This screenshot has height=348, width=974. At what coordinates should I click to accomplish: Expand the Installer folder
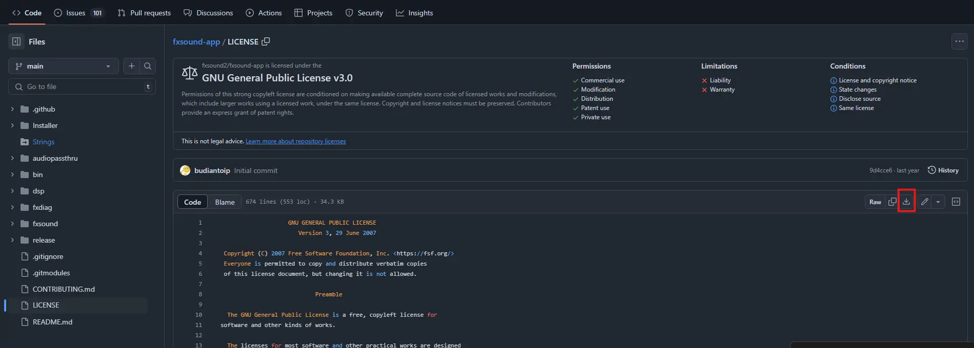12,125
